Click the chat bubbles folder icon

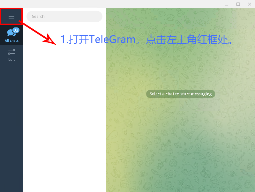[11, 33]
